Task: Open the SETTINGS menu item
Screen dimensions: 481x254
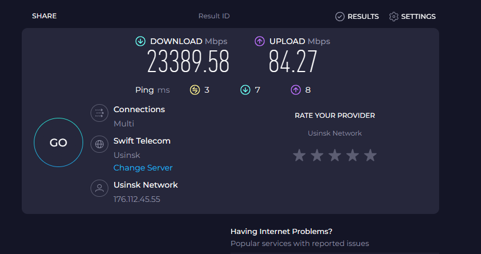Action: pyautogui.click(x=418, y=17)
